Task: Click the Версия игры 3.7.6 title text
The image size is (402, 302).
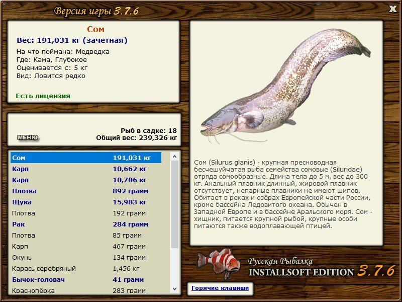Action: coord(96,11)
